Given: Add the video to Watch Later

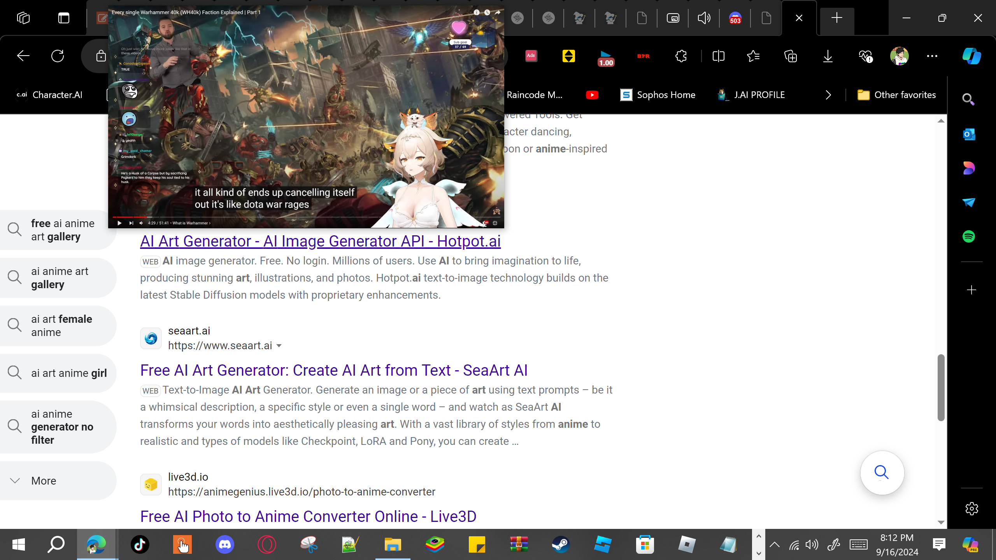Looking at the screenshot, I should [487, 12].
